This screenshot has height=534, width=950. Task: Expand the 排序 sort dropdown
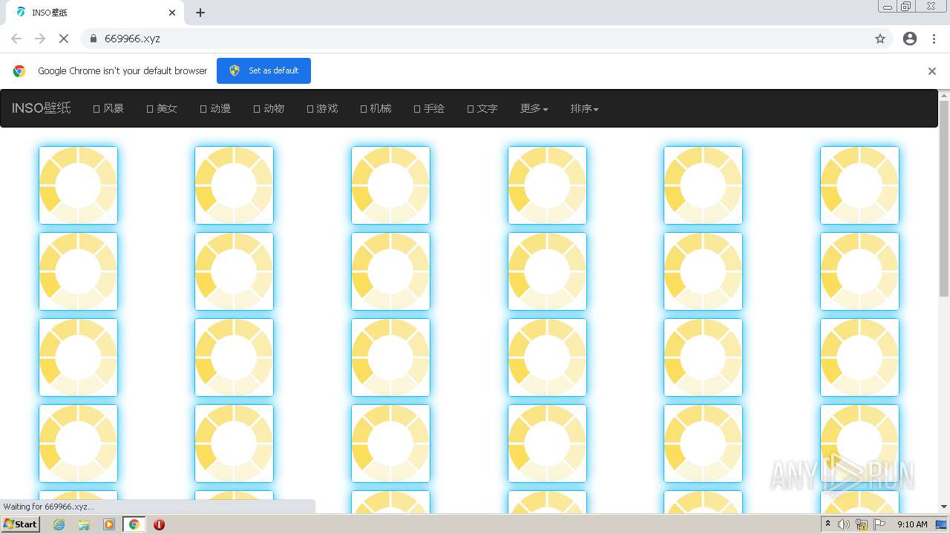pyautogui.click(x=585, y=108)
